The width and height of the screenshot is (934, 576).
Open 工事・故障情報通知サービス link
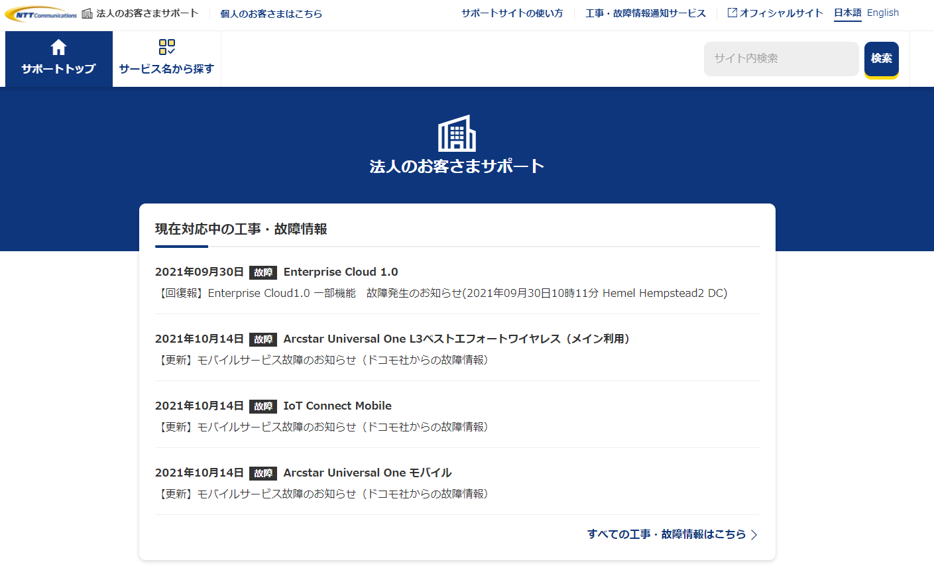(646, 13)
